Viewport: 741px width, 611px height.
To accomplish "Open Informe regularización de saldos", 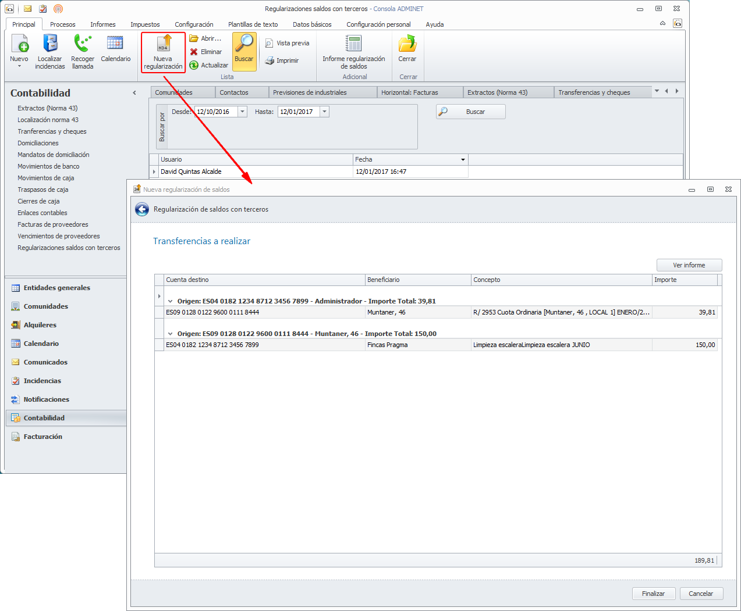I will (x=353, y=44).
